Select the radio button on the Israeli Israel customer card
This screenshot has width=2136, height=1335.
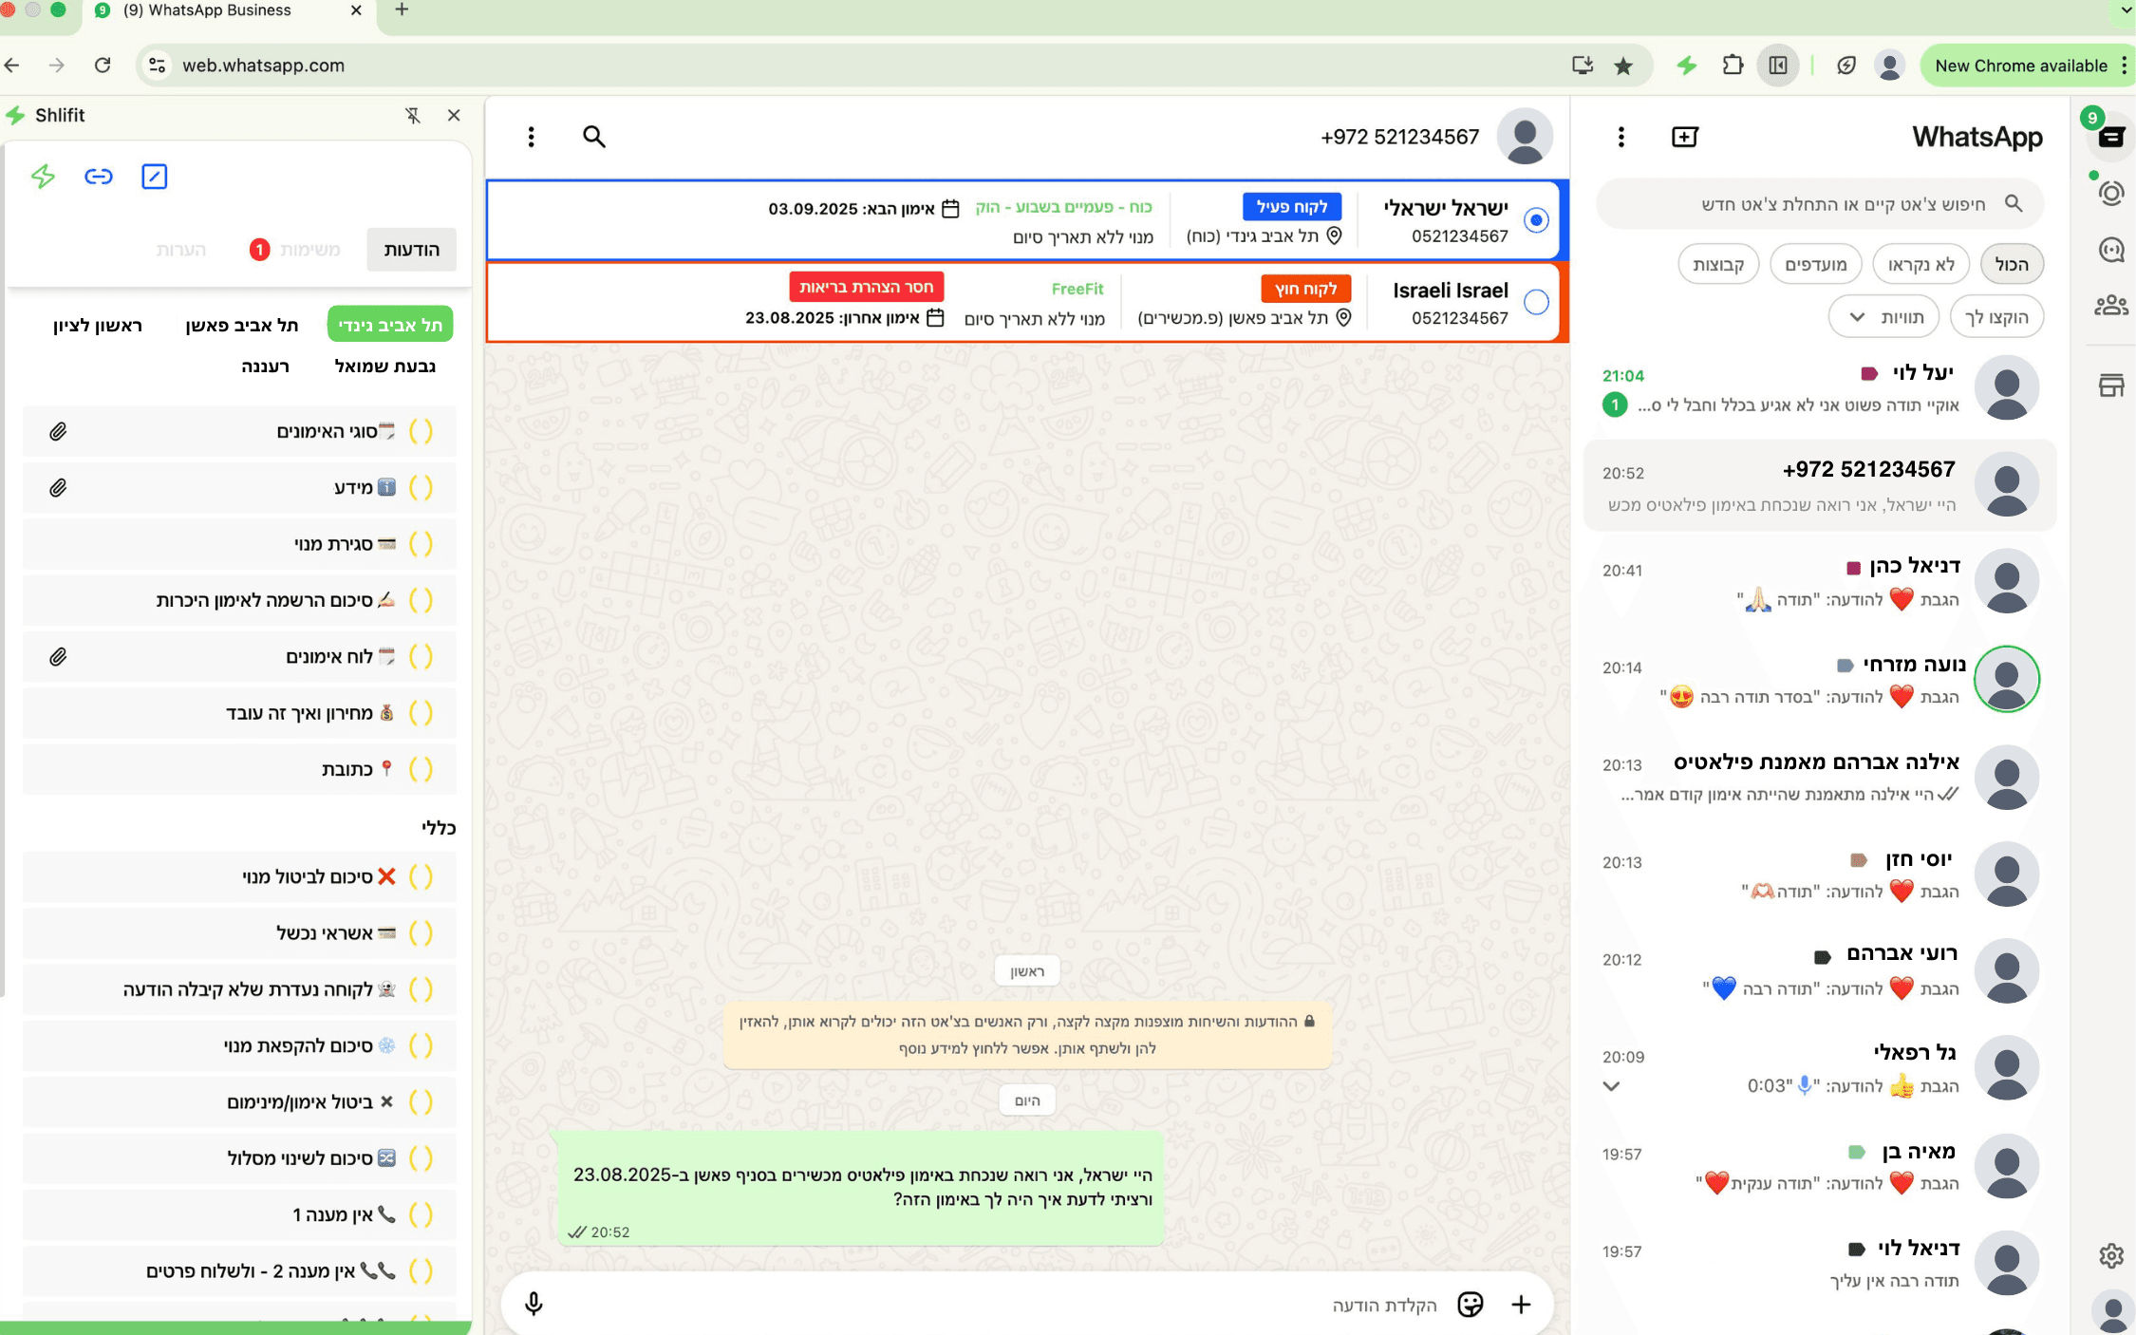[1535, 302]
